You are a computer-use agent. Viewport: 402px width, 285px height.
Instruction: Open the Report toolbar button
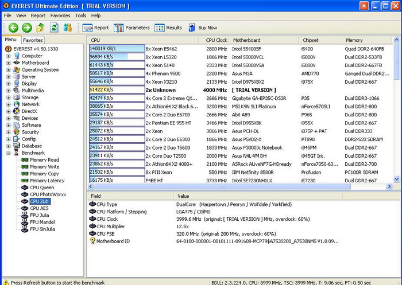pos(96,28)
